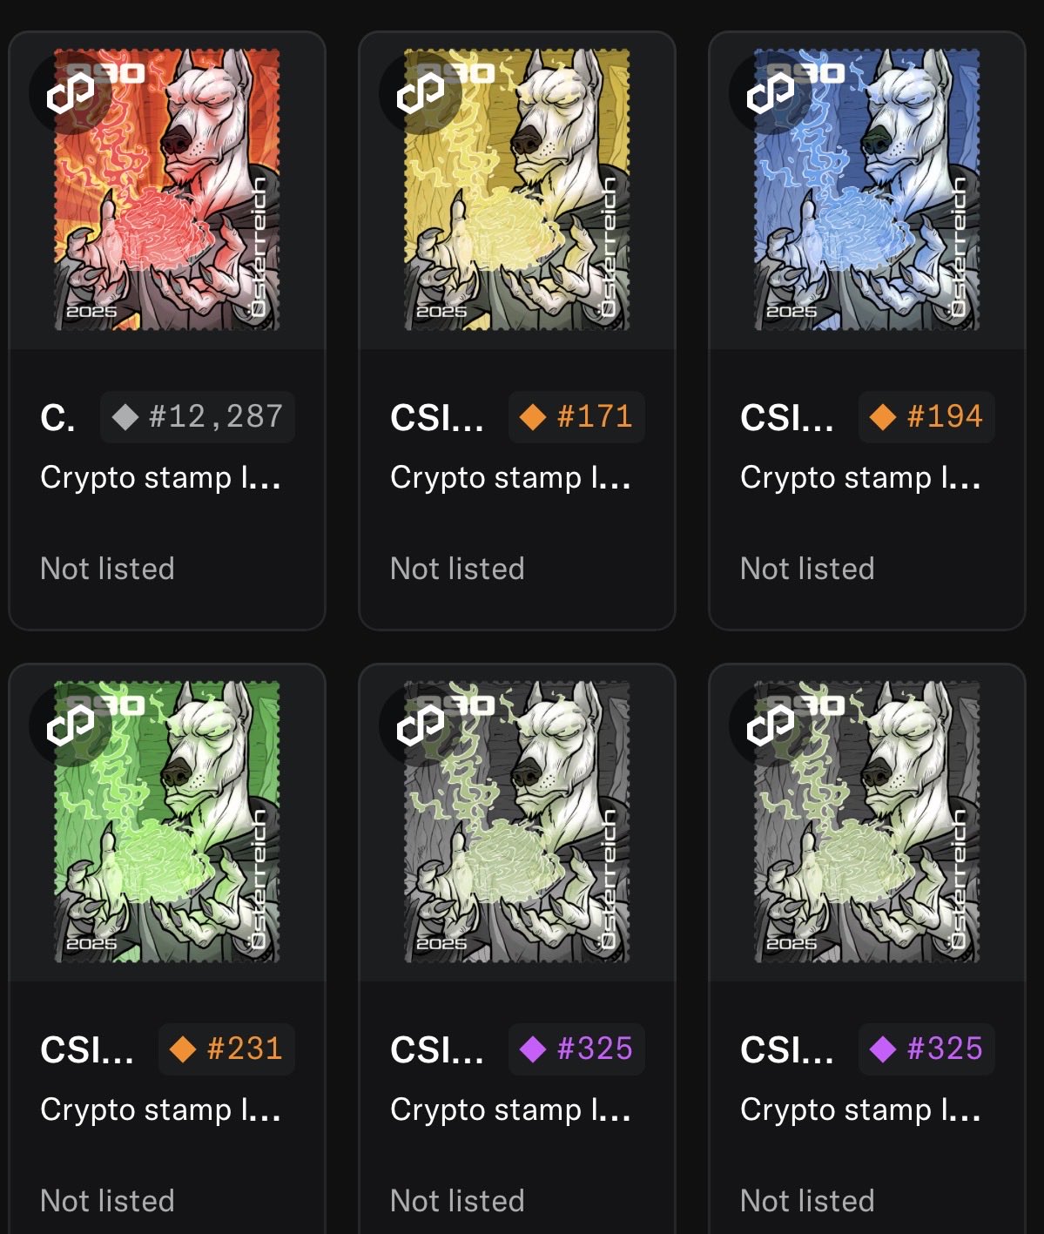
Task: Click the Polygon chain icon on the yellow stamp
Action: pos(421,93)
